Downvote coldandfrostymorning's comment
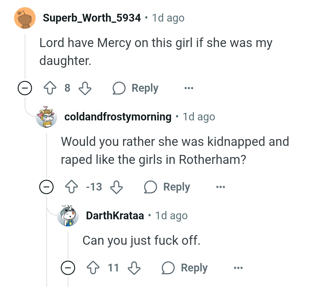The width and height of the screenshot is (323, 287). pyautogui.click(x=116, y=187)
